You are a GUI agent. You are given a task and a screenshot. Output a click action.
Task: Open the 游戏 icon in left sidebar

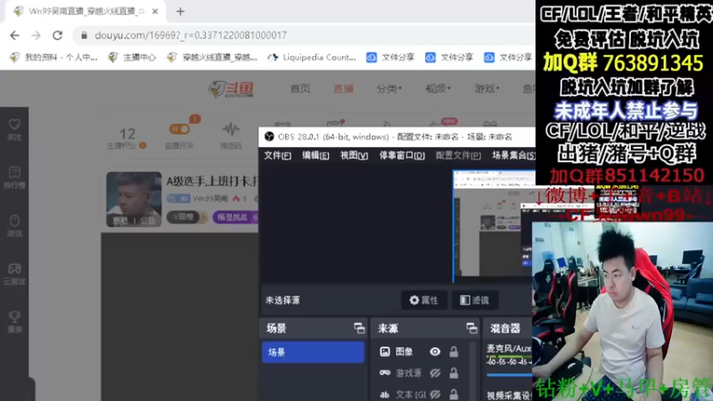pyautogui.click(x=14, y=225)
